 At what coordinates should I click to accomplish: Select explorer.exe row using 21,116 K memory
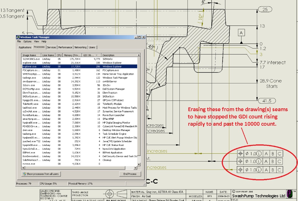point(79,63)
